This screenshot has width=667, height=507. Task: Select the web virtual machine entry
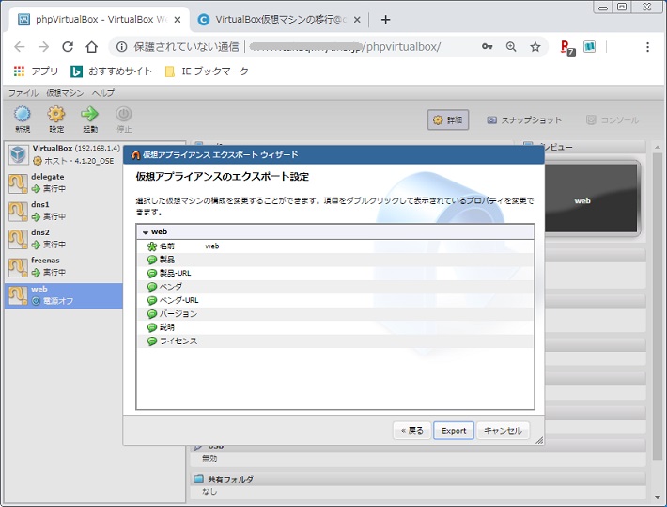(64, 295)
